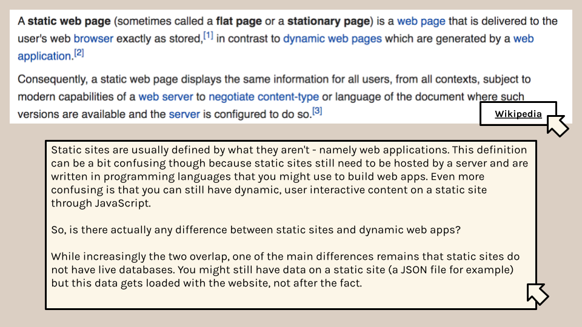The height and width of the screenshot is (327, 582).
Task: Click the arrow cursor icon beside Wikipedia label
Action: coord(557,124)
